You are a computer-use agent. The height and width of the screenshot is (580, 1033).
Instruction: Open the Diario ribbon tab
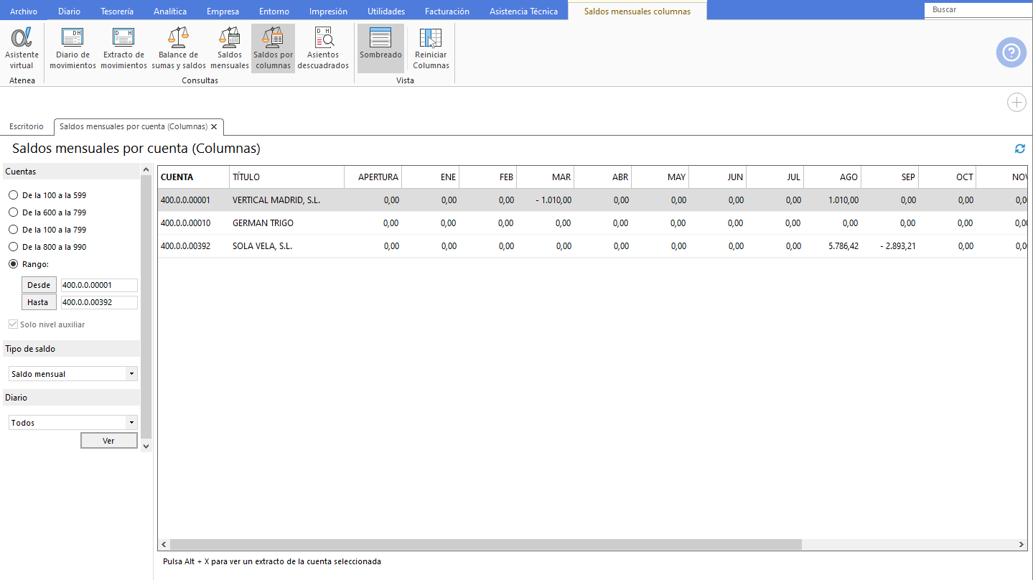(69, 11)
